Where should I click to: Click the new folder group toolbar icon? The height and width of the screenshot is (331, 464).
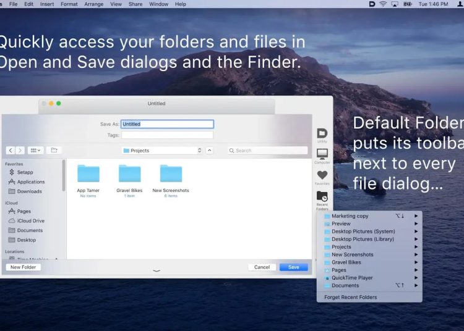pyautogui.click(x=54, y=150)
